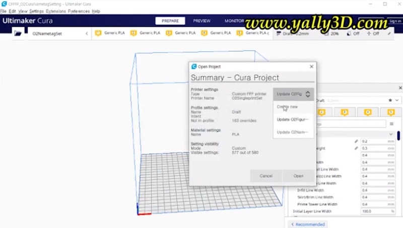Click the settings search field
The image size is (403, 228).
pos(351,124)
